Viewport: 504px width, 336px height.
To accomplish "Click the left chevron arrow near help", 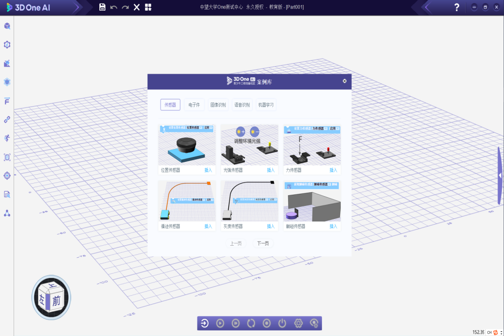I will (x=427, y=7).
